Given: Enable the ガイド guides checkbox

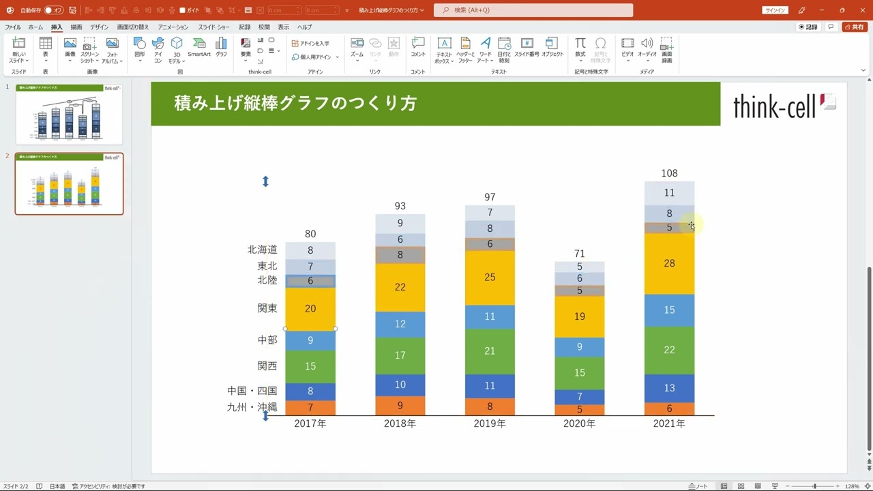Looking at the screenshot, I should pos(183,10).
